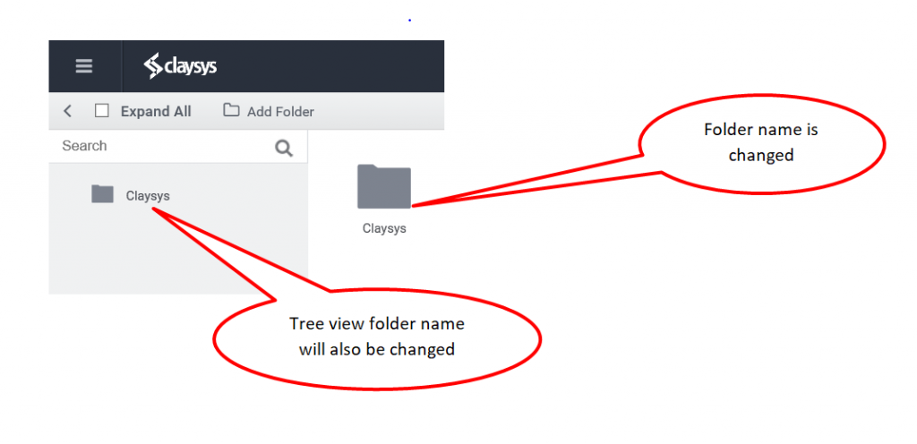The image size is (917, 444).
Task: Click the folder icon next to Add Folder
Action: [232, 110]
